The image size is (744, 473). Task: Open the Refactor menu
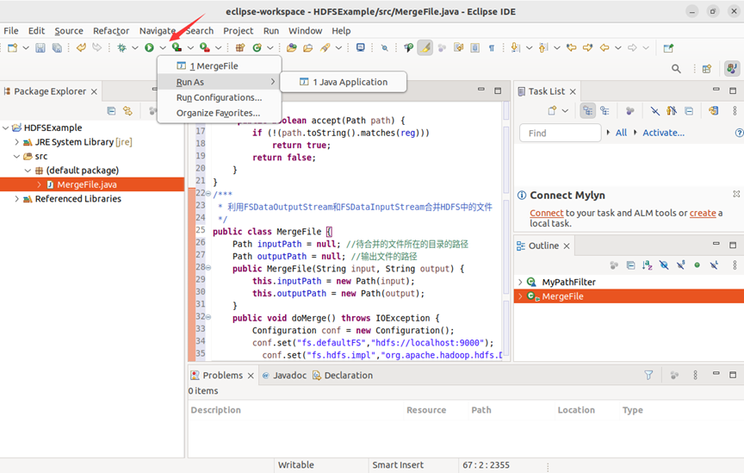click(x=111, y=31)
